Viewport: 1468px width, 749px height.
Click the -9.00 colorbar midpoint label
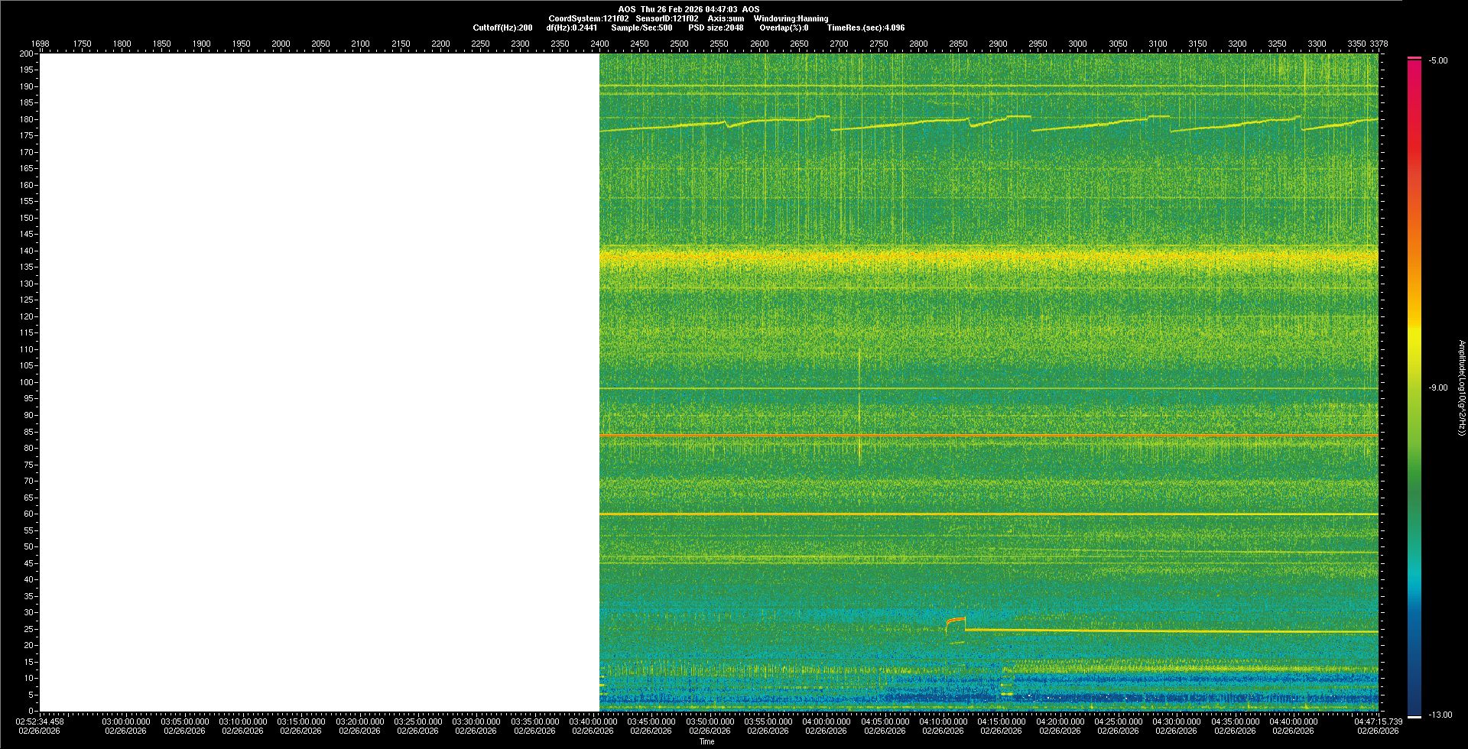[x=1437, y=388]
